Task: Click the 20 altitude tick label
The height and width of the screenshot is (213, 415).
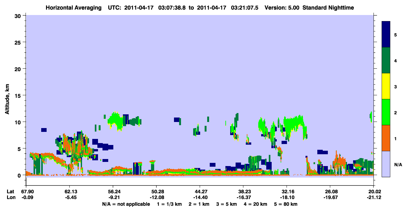Action: click(x=19, y=69)
